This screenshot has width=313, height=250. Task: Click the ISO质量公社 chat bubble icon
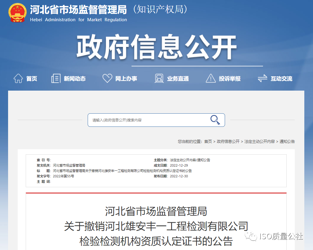pos(251,236)
